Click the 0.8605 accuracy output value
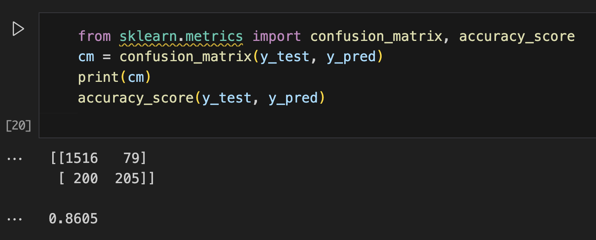Image resolution: width=596 pixels, height=240 pixels. pyautogui.click(x=73, y=219)
